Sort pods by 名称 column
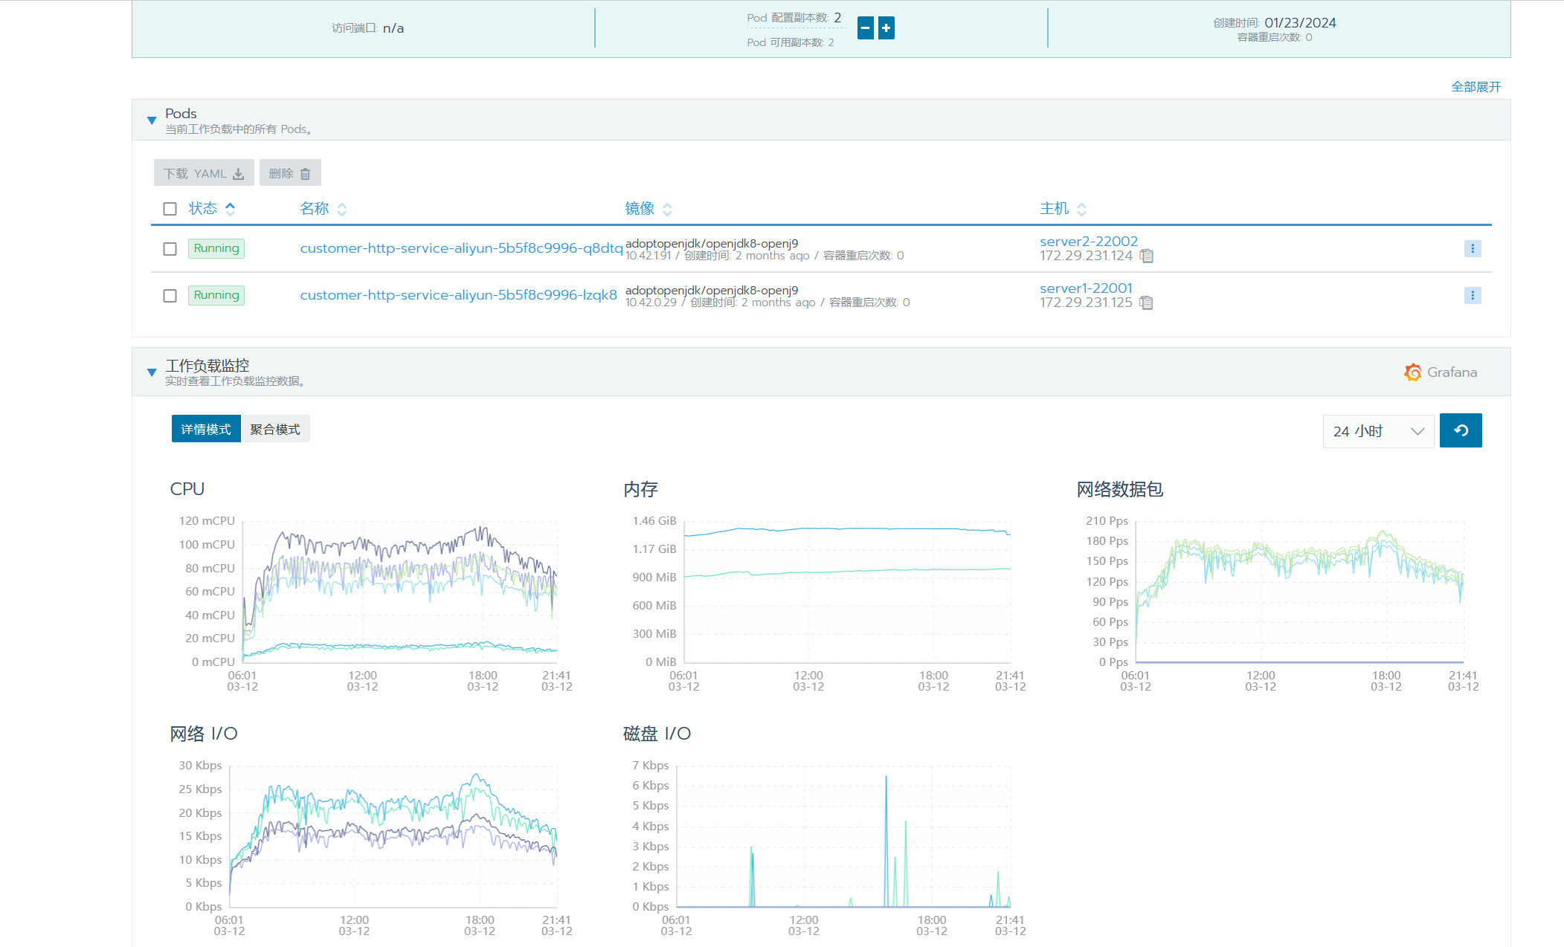1564x947 pixels. tap(323, 209)
